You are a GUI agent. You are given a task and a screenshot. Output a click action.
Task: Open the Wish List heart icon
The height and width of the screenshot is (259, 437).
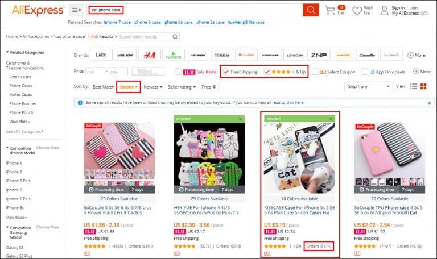(x=357, y=11)
